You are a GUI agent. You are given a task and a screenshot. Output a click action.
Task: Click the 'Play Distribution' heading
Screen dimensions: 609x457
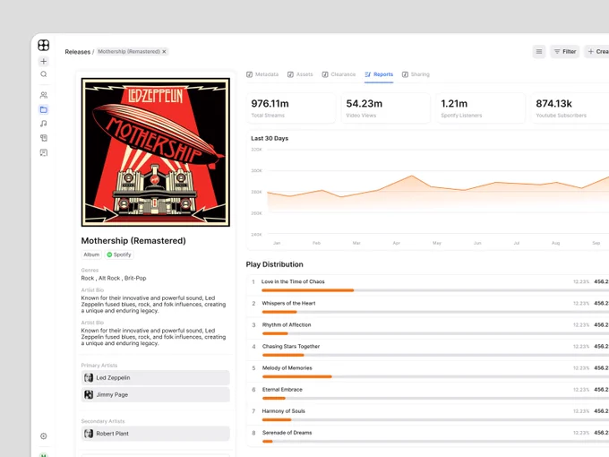pyautogui.click(x=275, y=264)
